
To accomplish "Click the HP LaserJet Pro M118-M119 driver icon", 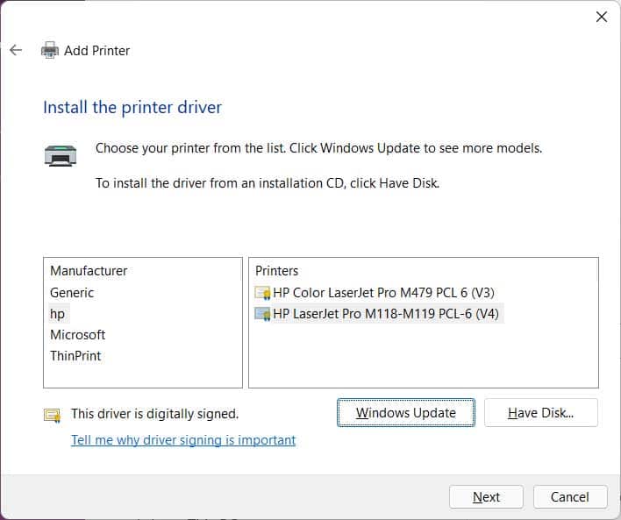I will [262, 314].
